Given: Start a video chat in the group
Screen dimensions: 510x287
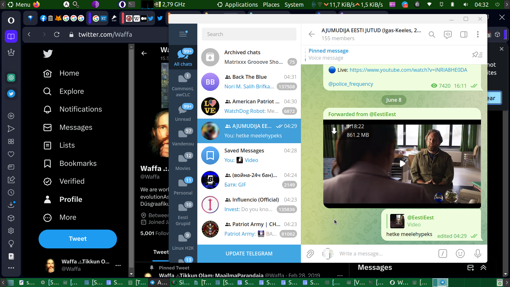Looking at the screenshot, I should 448,34.
